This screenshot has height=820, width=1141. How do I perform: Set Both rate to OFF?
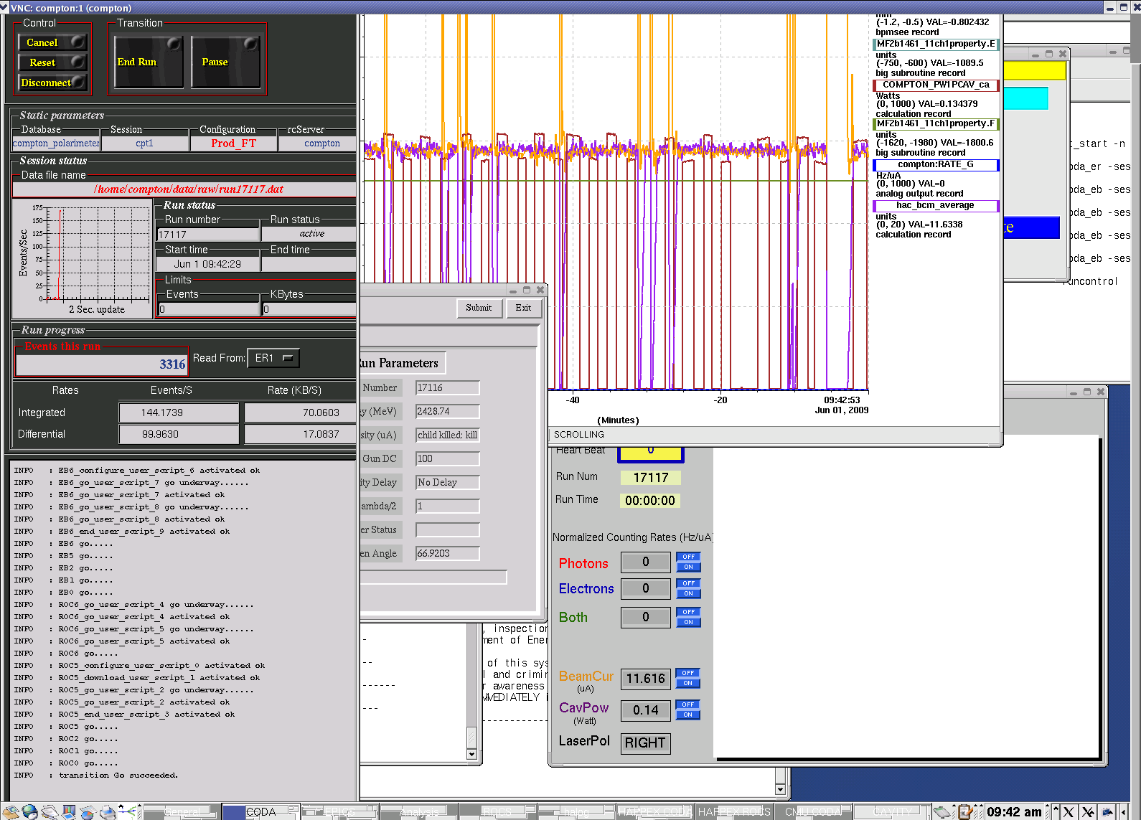pos(688,612)
